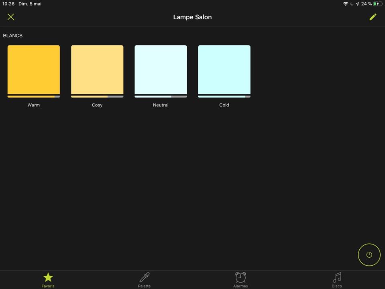The image size is (385, 289).
Task: Click the Neutral brightness bar
Action: pyautogui.click(x=161, y=96)
